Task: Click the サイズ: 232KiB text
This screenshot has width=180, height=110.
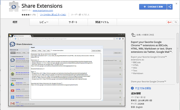Action: (x=138, y=104)
